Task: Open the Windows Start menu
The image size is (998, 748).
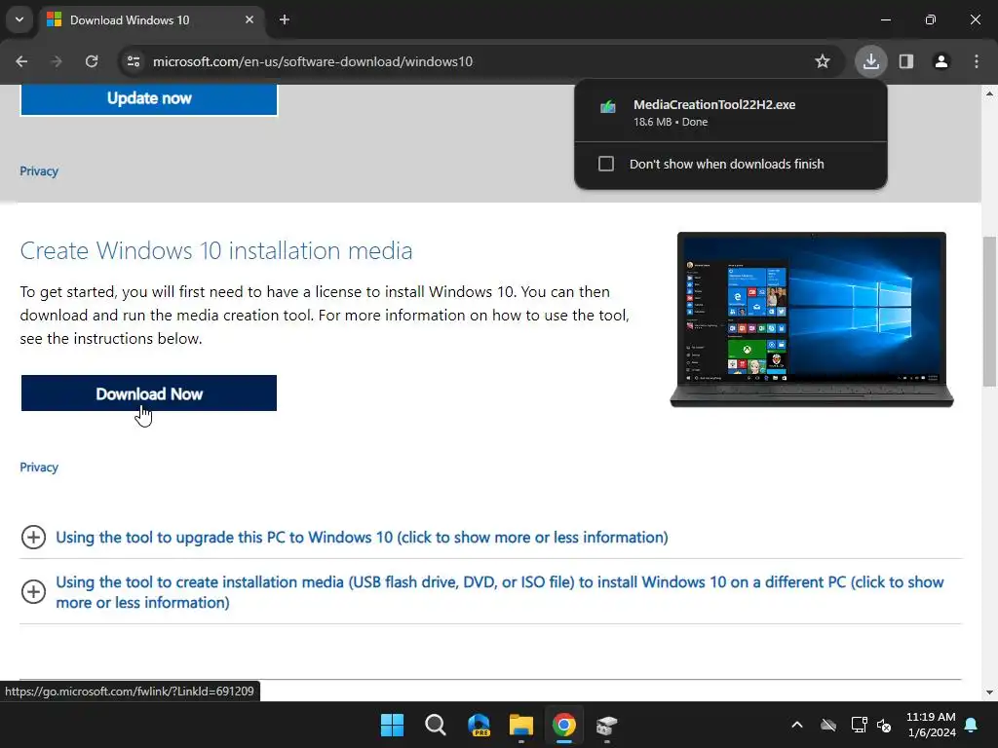Action: (392, 725)
